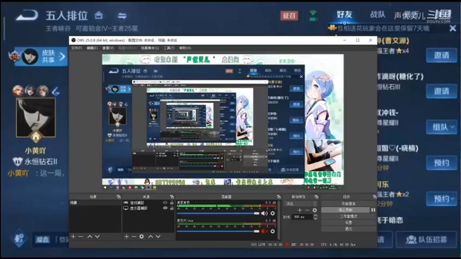Screen dimensions: 461x259
Task: Toggle lock on 显示器捕获 source
Action: 172,208
